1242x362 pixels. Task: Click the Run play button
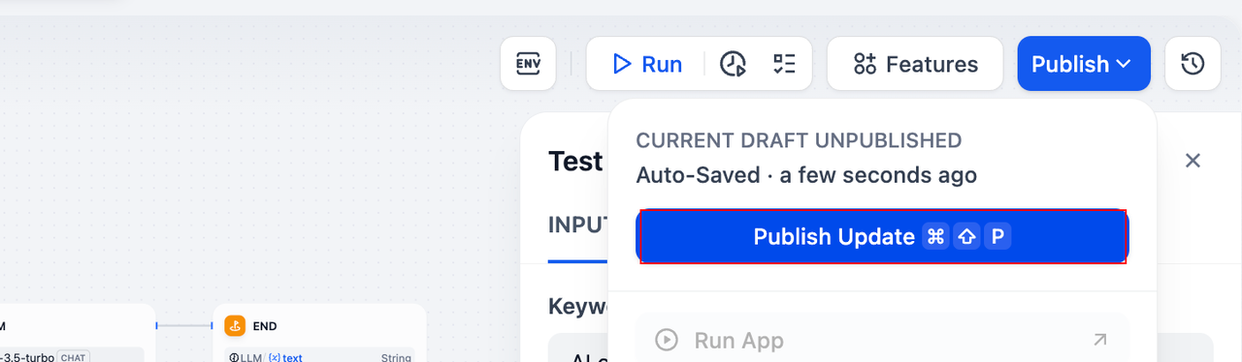(646, 64)
